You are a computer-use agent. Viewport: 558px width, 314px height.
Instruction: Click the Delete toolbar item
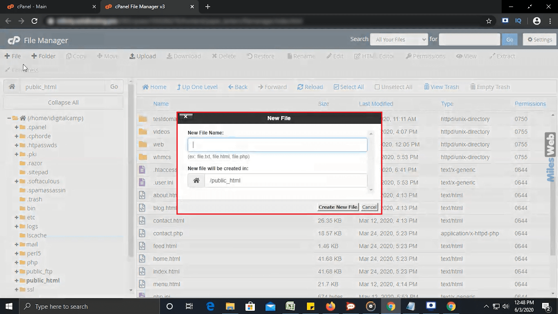[224, 56]
